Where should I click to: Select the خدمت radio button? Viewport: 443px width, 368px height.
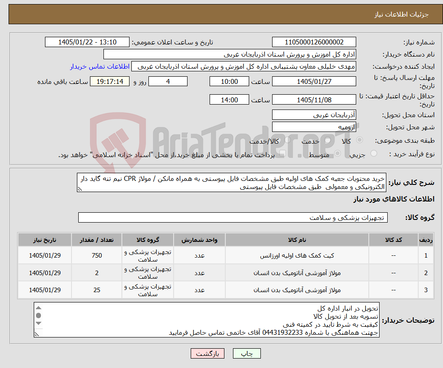pos(328,140)
